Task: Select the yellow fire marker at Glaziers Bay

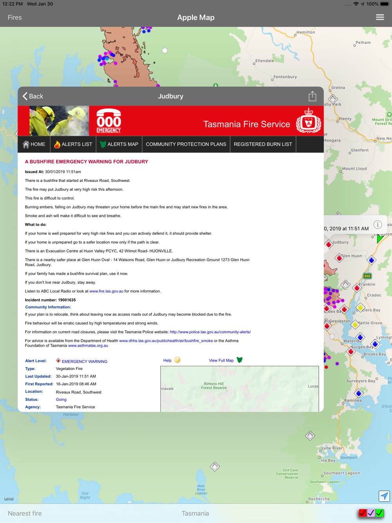Action: (x=361, y=308)
